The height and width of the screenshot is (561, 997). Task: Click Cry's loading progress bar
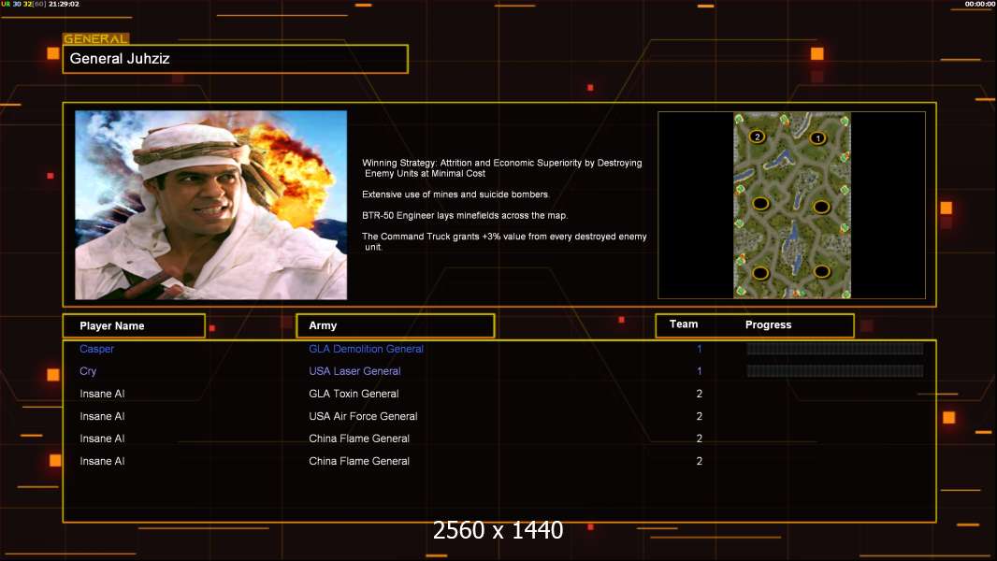[835, 371]
